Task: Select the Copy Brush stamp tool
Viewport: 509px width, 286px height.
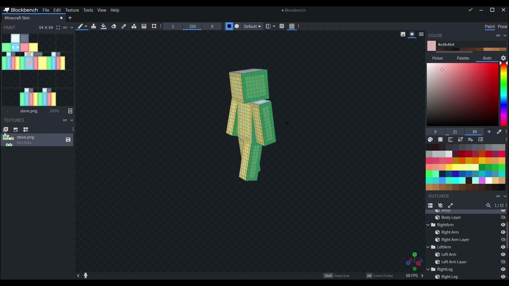Action: click(93, 26)
